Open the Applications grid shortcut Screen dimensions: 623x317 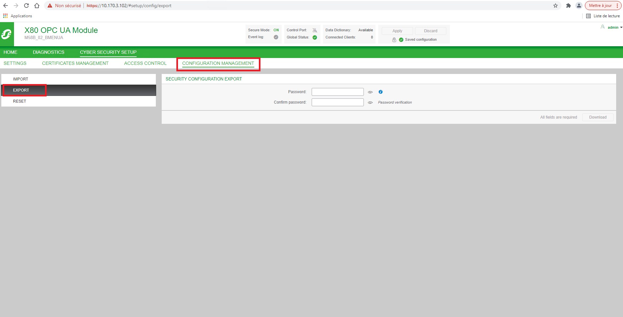coord(18,16)
